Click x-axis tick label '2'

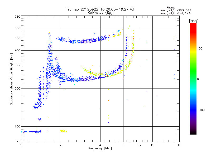61,145
